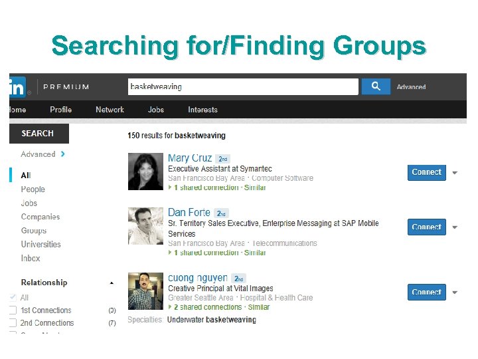Filter results by Companies

[x=40, y=217]
